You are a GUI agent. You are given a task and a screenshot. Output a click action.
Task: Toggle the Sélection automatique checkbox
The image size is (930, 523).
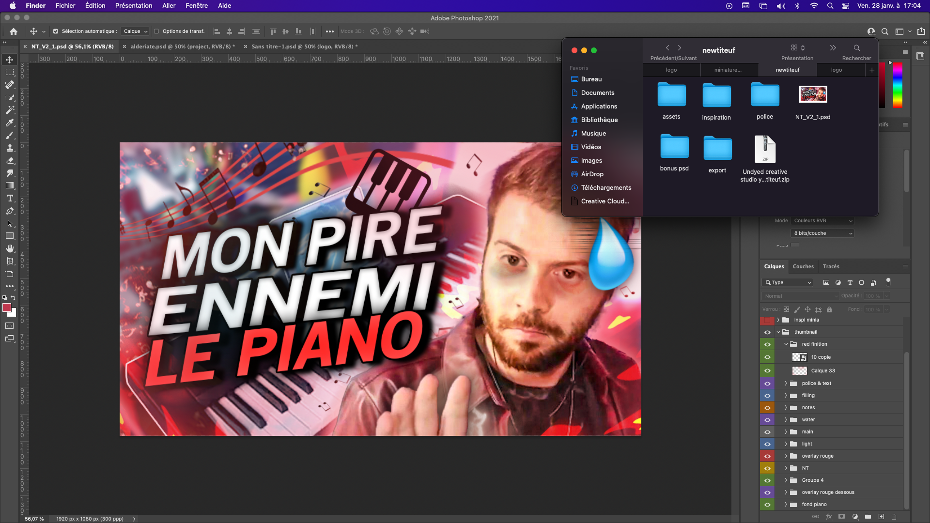pos(56,31)
